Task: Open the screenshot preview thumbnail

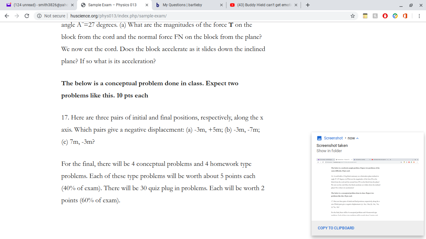Action: coord(367,187)
